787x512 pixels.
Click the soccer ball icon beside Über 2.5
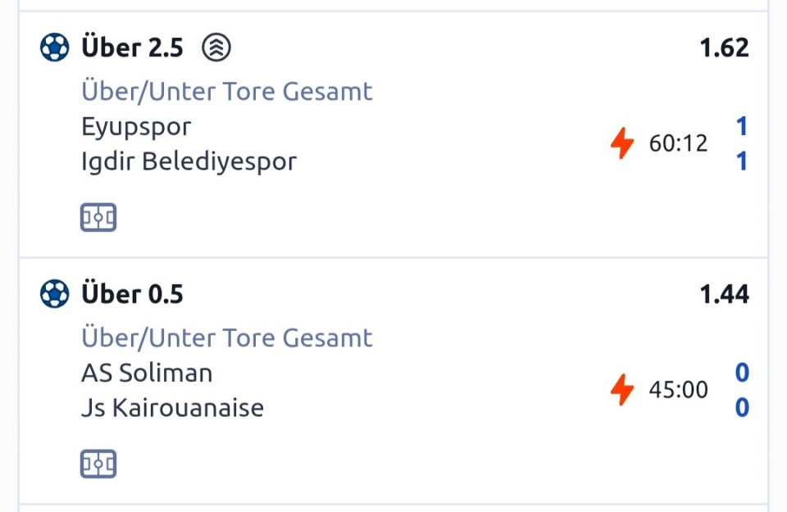coord(55,48)
